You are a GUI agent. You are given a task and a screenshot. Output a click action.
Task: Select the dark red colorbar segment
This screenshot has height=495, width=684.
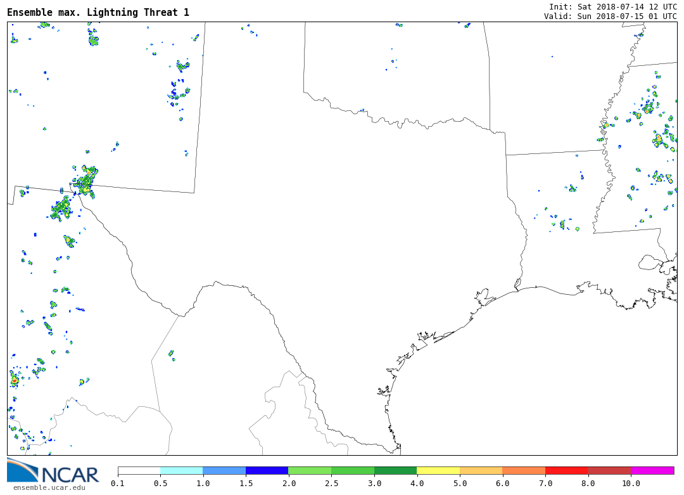[609, 471]
